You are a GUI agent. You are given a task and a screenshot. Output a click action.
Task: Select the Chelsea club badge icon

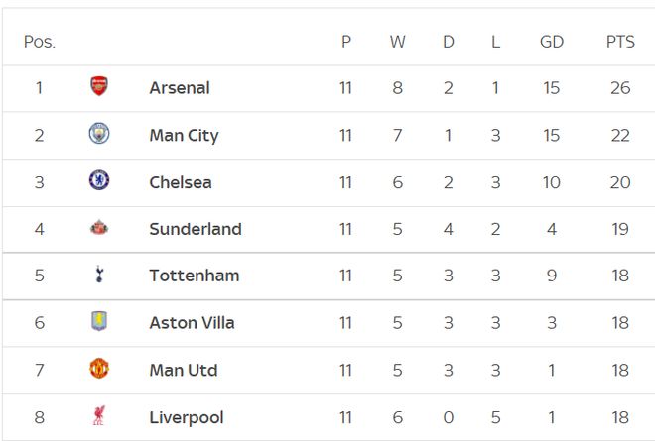[x=98, y=181]
